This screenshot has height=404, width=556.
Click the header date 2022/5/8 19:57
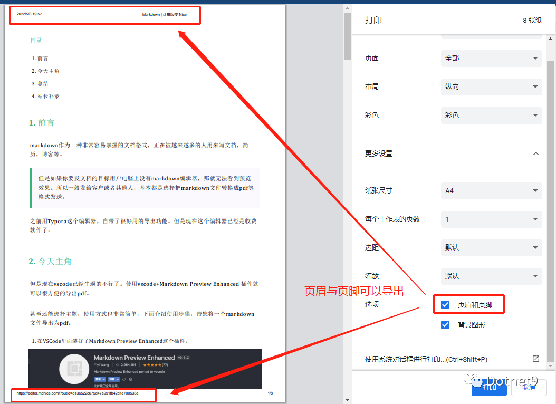29,14
